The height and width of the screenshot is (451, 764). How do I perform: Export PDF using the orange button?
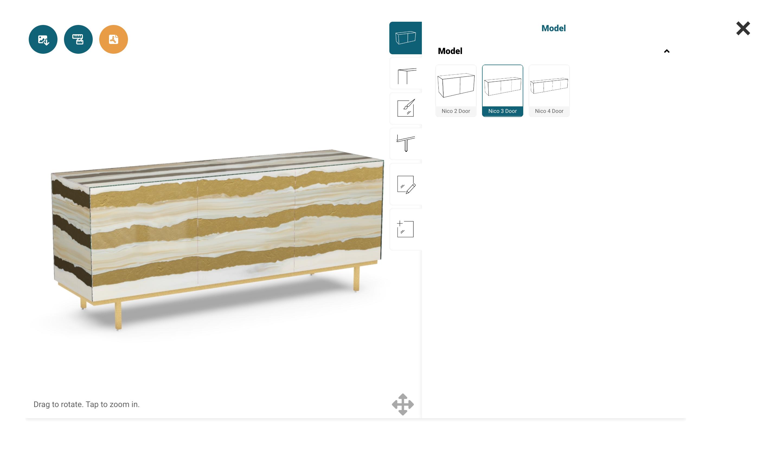click(114, 40)
